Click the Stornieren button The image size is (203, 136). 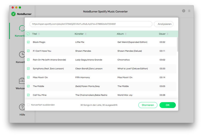[148, 105]
